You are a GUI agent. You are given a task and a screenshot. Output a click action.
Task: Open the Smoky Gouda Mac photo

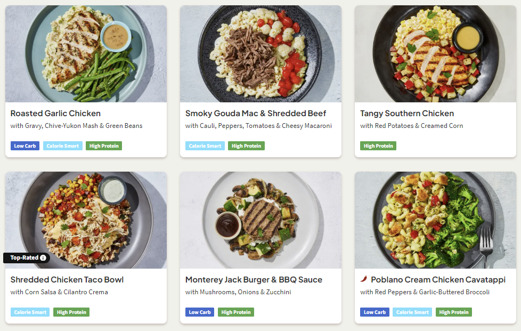click(260, 53)
